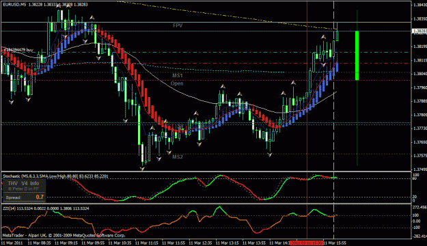
Task: Click the '11 Mar 10:35' time axis label
Action: [120, 243]
